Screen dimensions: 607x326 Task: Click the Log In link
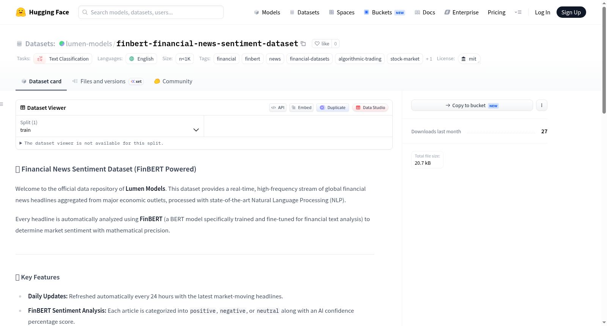tap(543, 12)
